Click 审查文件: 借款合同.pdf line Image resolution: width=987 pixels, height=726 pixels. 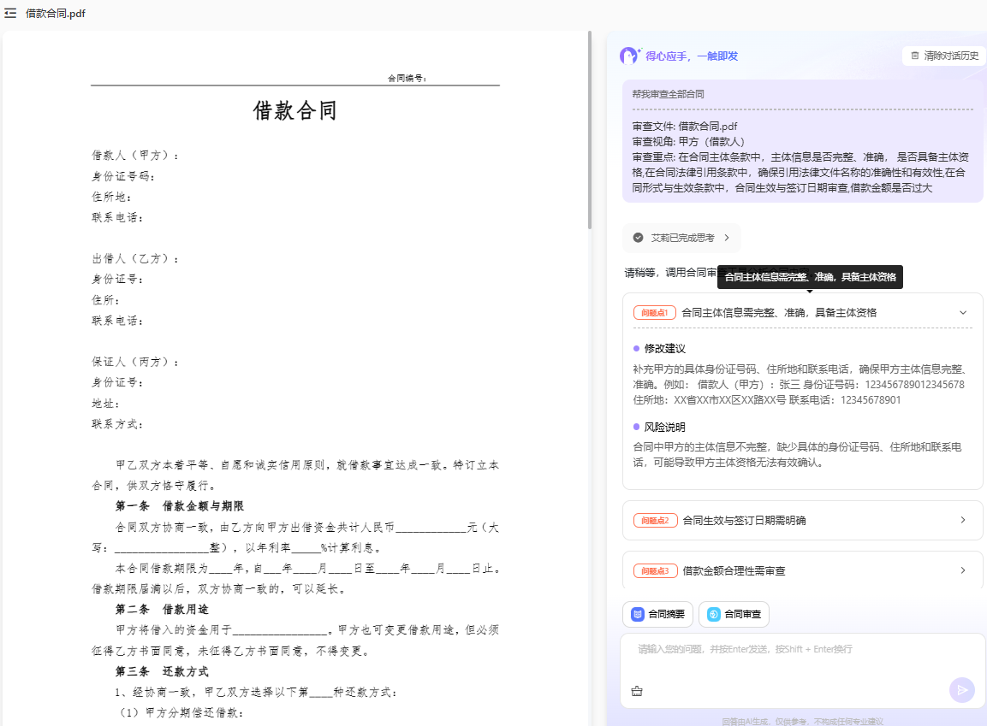(x=685, y=126)
